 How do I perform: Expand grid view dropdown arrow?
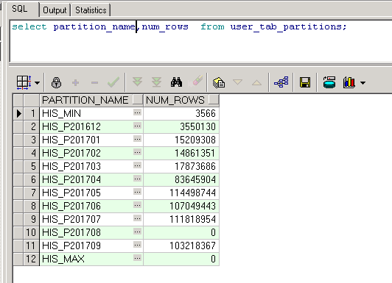[x=38, y=82]
